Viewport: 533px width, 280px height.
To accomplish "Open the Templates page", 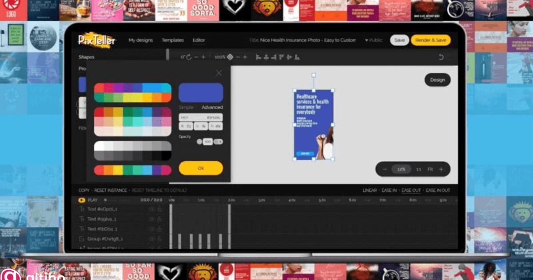I will [172, 40].
